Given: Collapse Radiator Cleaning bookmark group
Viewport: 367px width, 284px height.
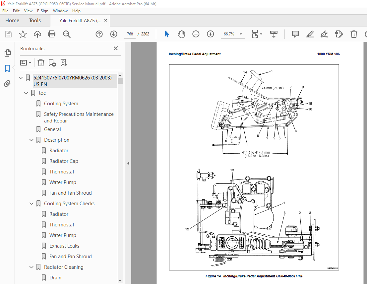Looking at the screenshot, I should [31, 267].
